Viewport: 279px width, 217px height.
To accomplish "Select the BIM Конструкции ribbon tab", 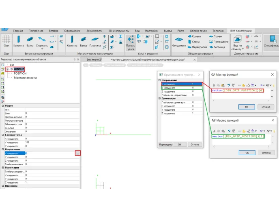I will [241, 31].
